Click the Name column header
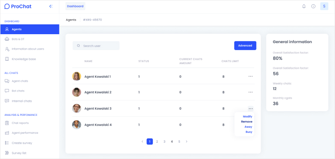This screenshot has width=335, height=159. (x=88, y=61)
